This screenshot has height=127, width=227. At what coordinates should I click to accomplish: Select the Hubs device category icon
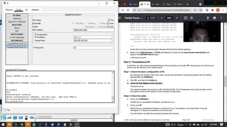(x=15, y=117)
